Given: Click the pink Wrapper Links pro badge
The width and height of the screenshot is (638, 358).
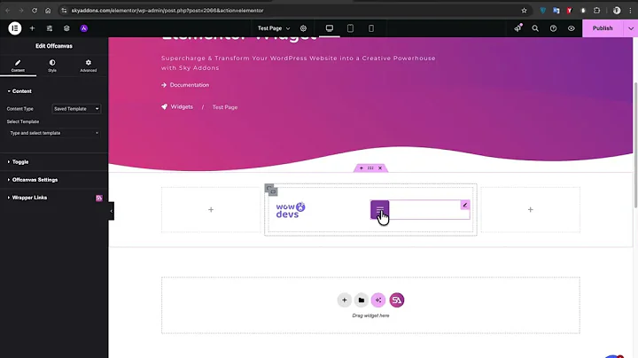Looking at the screenshot, I should point(99,198).
